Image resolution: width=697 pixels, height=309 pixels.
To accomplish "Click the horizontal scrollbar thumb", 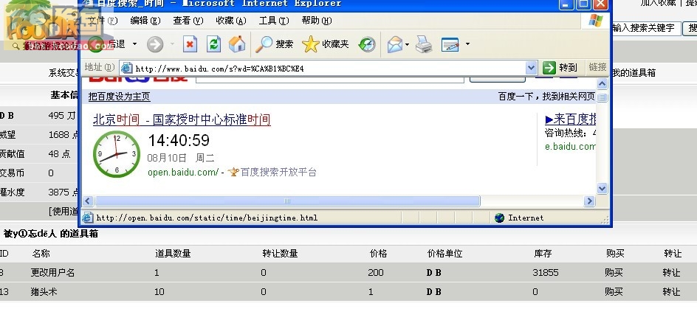I will 287,201.
